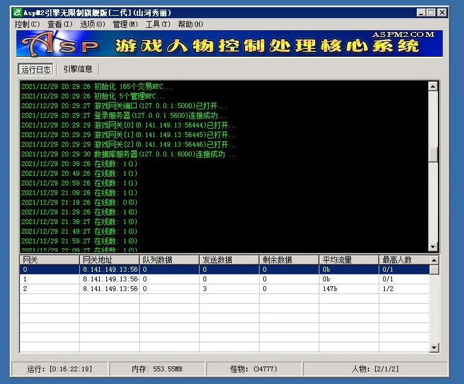
Task: Open the 帮助(H) menu
Action: click(191, 24)
